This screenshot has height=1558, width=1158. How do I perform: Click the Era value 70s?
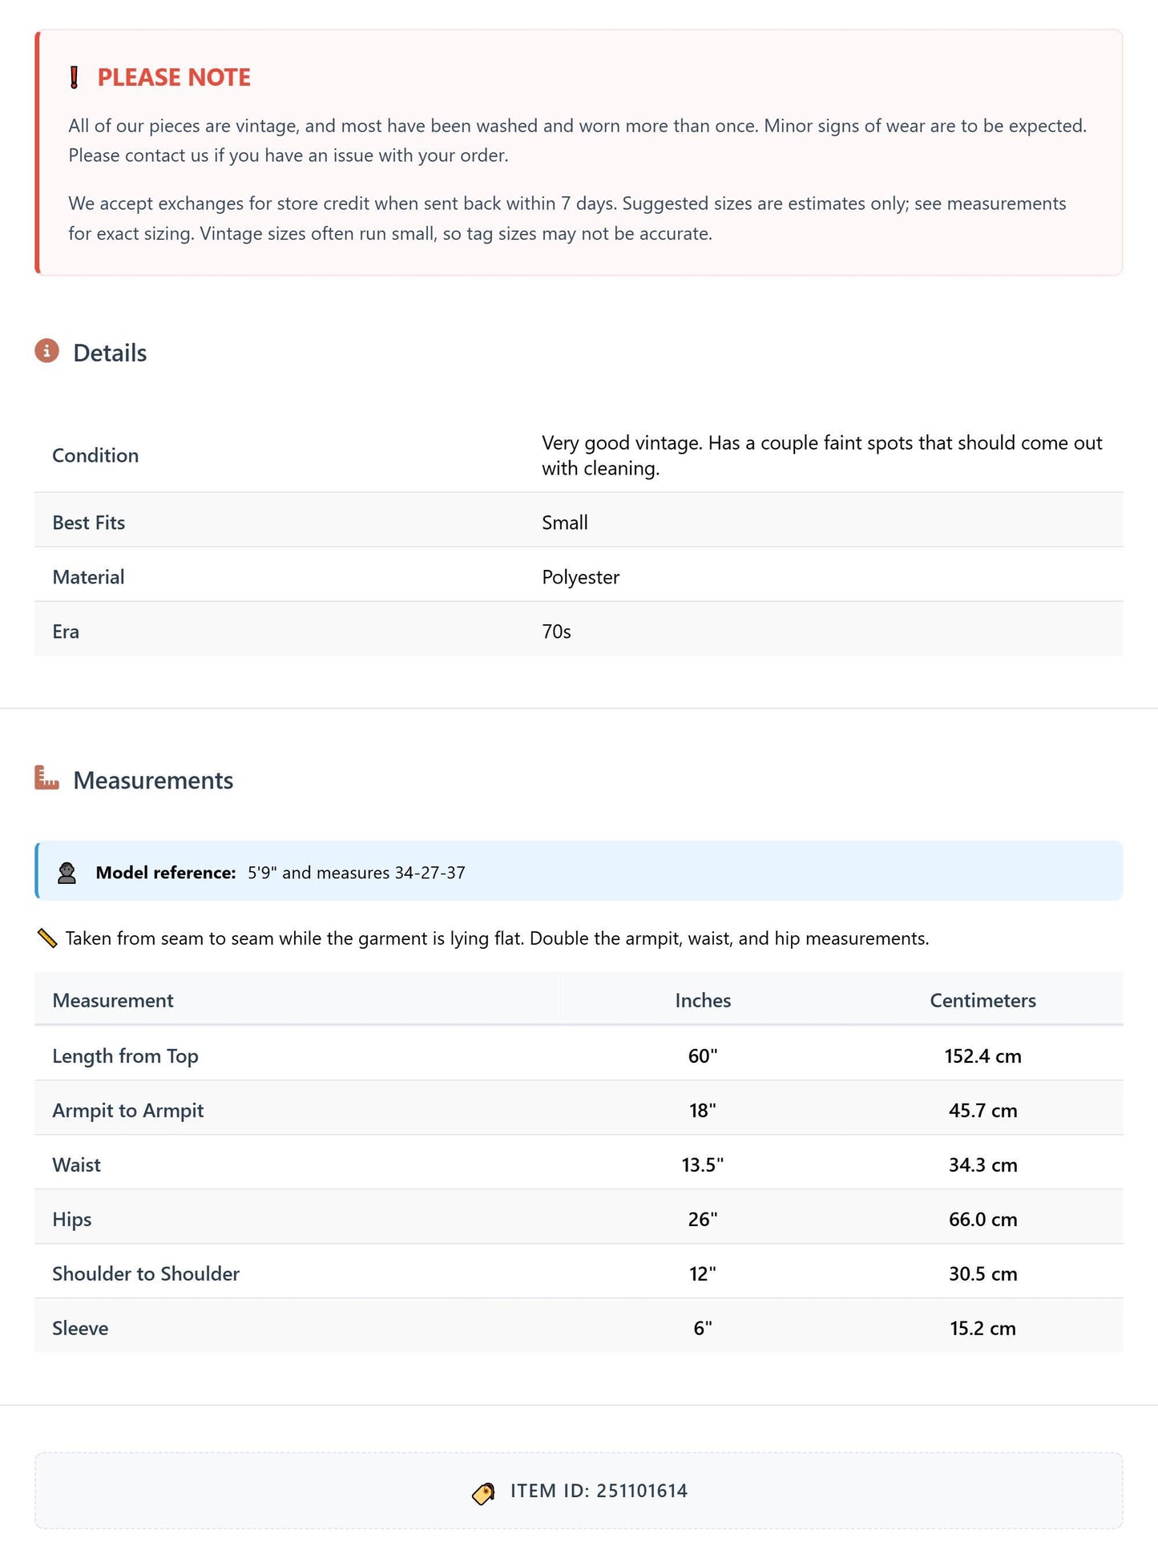coord(556,632)
